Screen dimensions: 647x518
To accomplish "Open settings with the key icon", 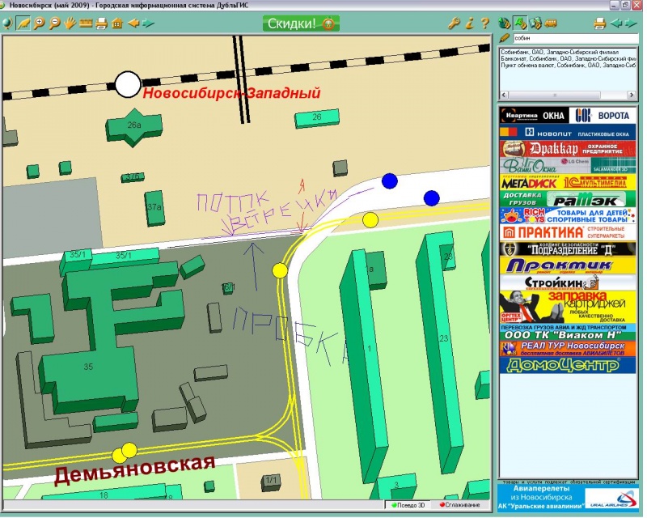I will (x=455, y=23).
